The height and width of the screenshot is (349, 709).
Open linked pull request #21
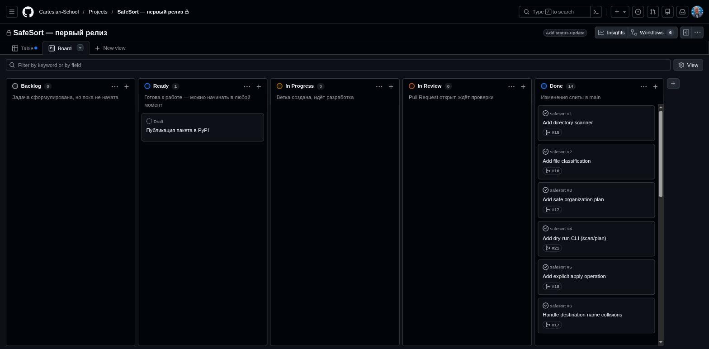coord(552,248)
